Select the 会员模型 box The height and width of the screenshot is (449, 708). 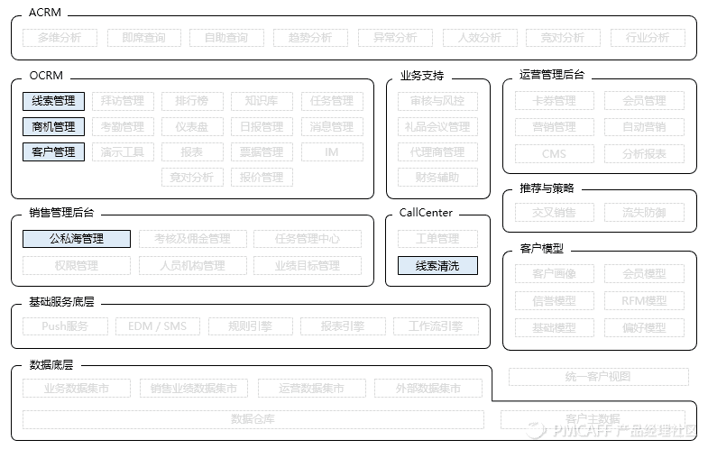pyautogui.click(x=644, y=274)
